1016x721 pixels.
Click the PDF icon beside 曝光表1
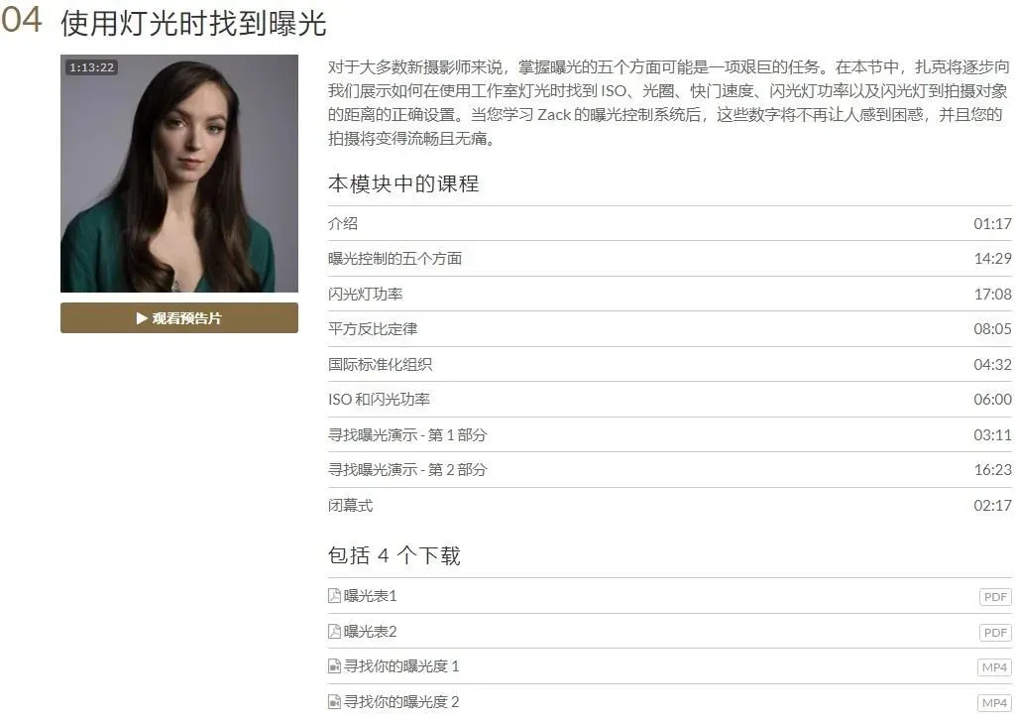coord(334,596)
